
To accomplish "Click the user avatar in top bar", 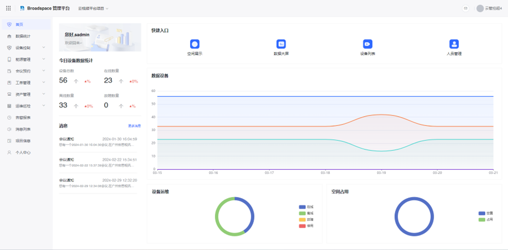I will click(x=480, y=8).
